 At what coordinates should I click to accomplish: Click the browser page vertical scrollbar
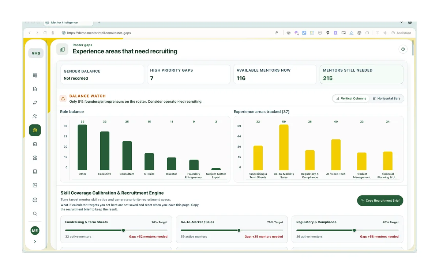click(x=413, y=47)
